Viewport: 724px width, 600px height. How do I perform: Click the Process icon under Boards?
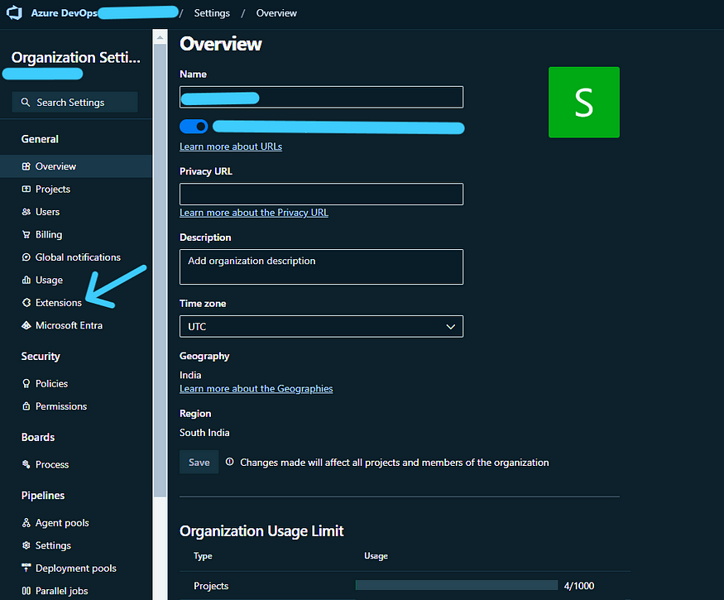pos(26,464)
